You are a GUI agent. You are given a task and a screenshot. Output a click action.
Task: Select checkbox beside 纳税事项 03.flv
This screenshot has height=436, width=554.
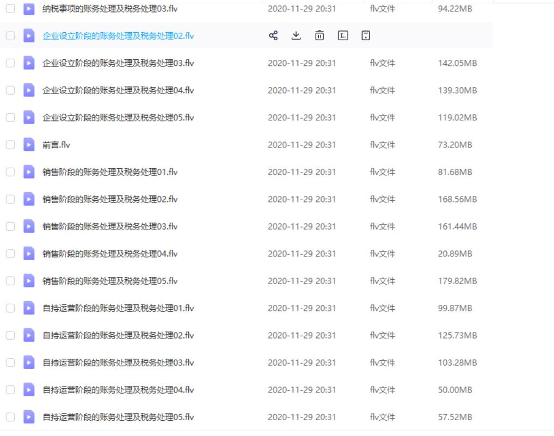10,9
